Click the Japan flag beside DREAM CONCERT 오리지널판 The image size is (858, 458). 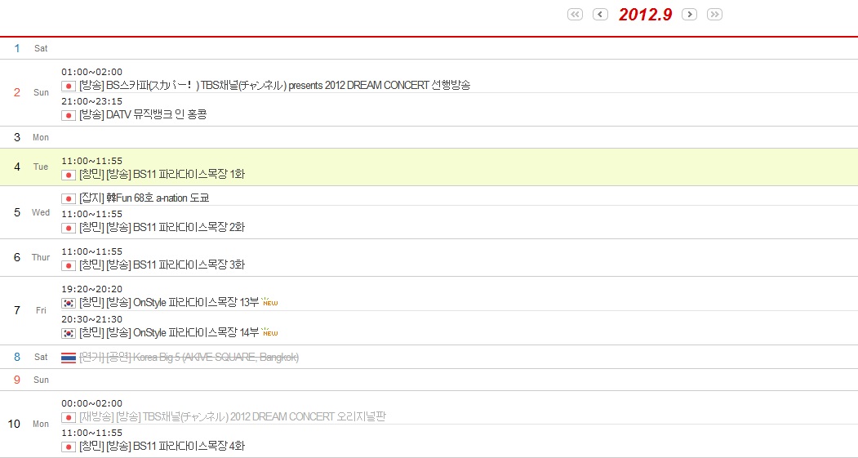(x=69, y=417)
